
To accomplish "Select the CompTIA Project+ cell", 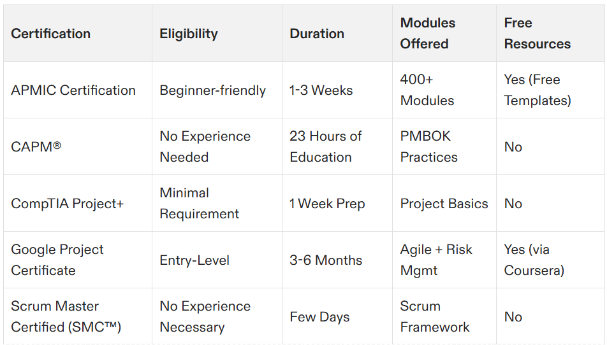I will coord(77,203).
